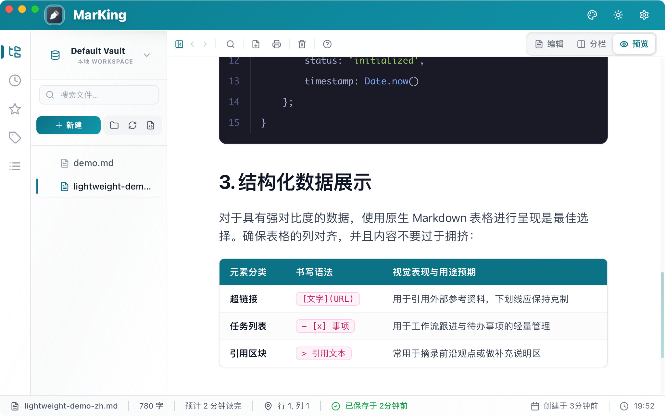
Task: Click the trash delete icon
Action: click(x=302, y=44)
